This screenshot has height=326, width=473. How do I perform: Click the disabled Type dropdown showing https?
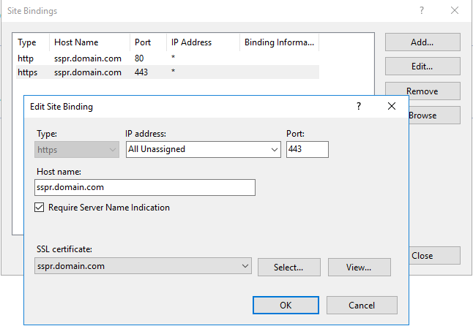pyautogui.click(x=76, y=149)
